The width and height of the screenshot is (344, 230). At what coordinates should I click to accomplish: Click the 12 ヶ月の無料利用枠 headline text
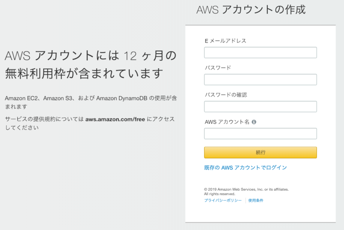[90, 64]
